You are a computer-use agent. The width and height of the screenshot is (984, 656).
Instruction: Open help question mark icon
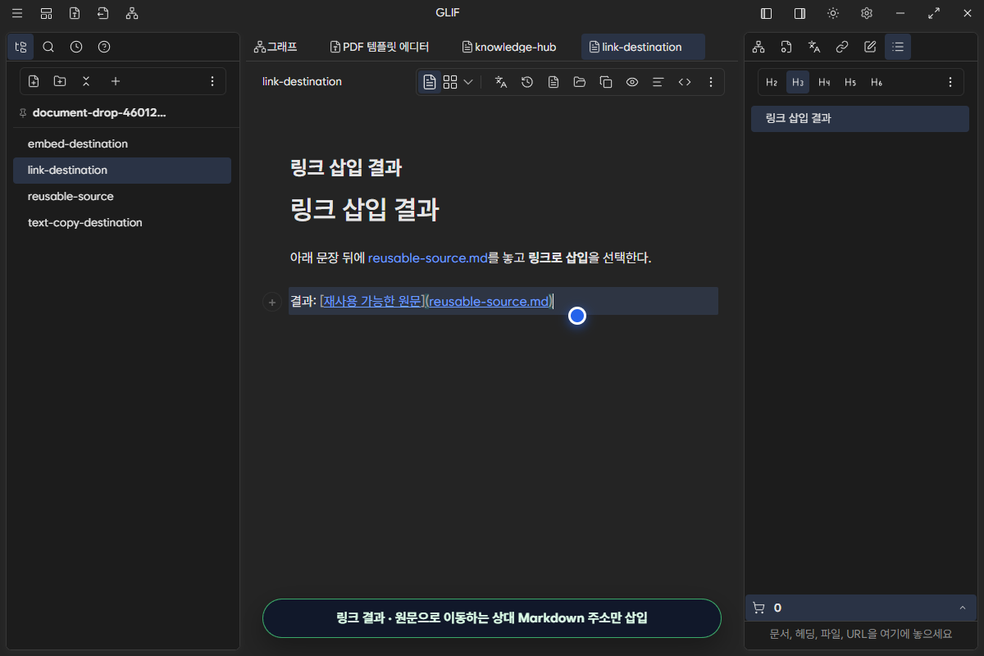pyautogui.click(x=104, y=47)
